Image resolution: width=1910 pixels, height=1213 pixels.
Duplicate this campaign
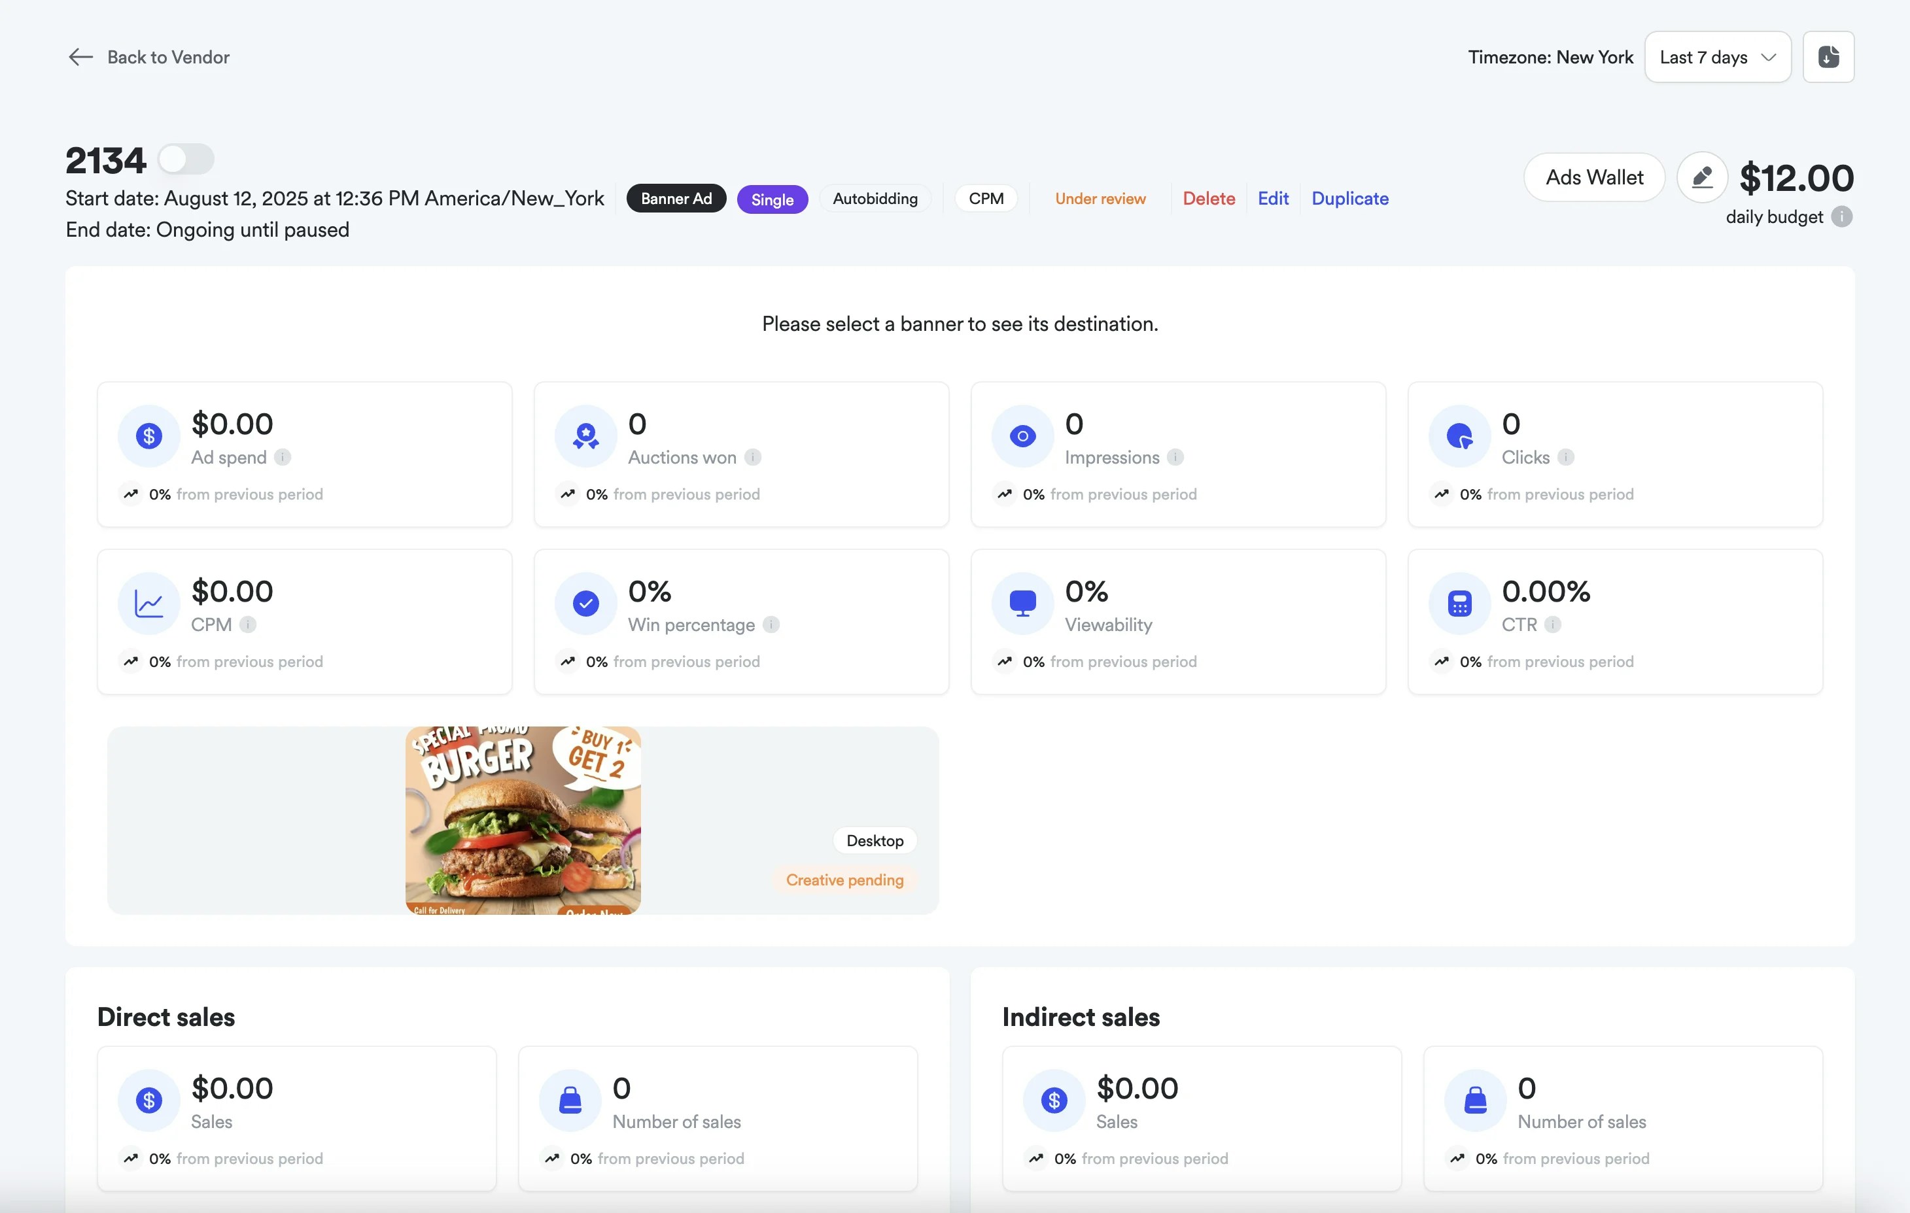[1350, 198]
